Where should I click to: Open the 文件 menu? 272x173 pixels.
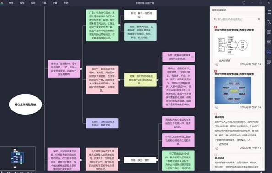point(11,3)
